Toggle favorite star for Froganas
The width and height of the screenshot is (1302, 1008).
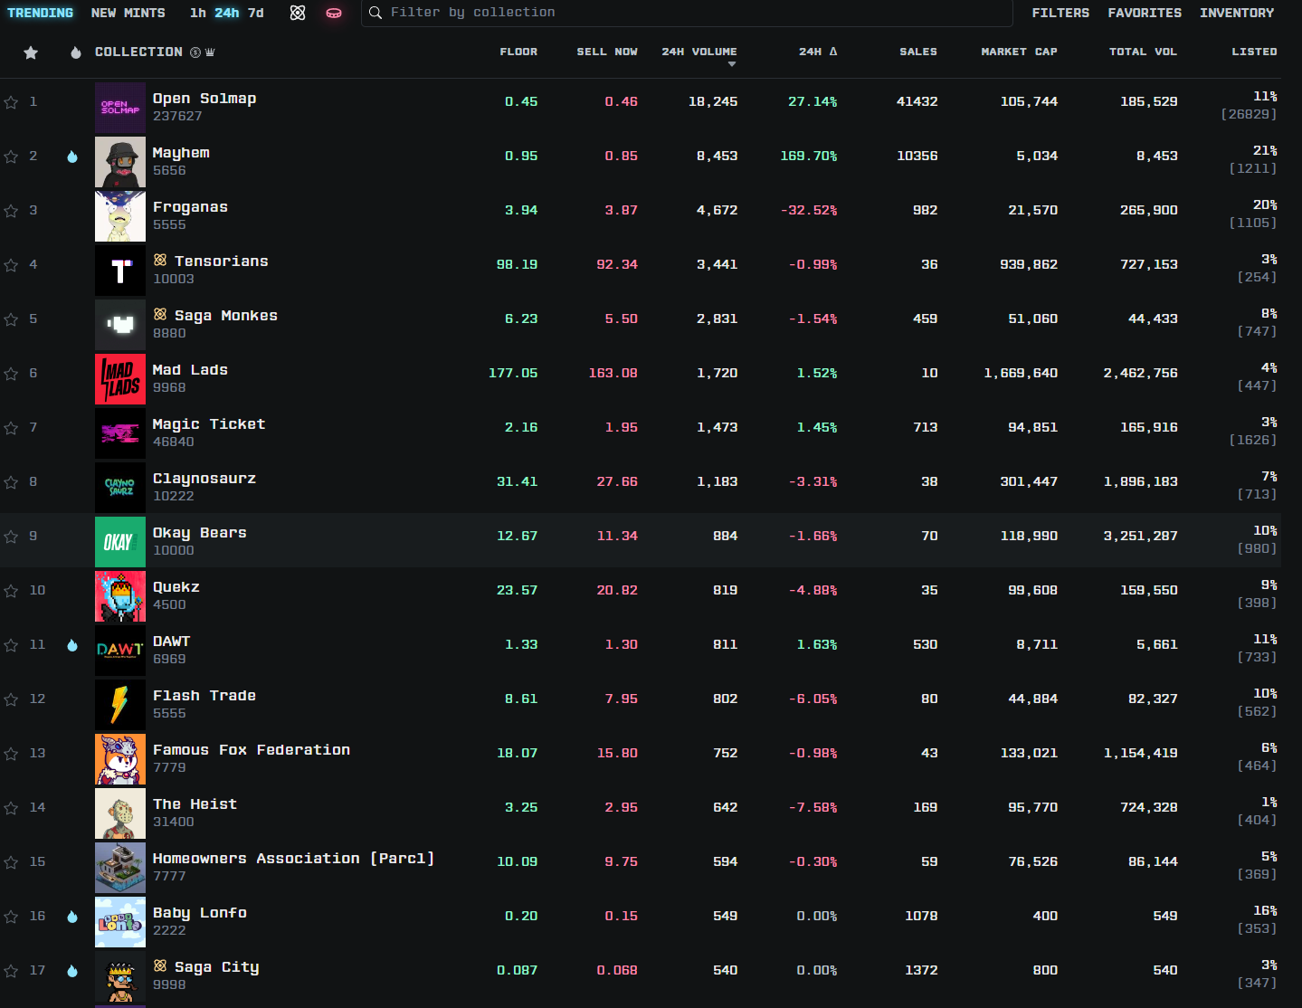click(x=11, y=211)
